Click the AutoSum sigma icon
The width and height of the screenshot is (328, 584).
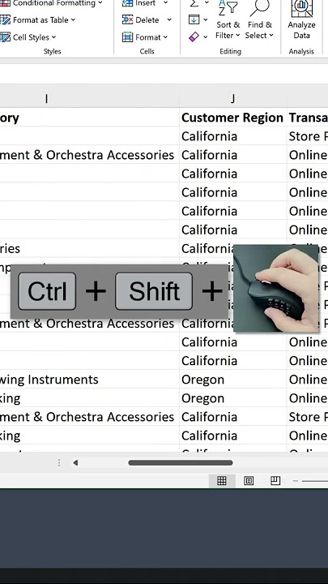(194, 3)
